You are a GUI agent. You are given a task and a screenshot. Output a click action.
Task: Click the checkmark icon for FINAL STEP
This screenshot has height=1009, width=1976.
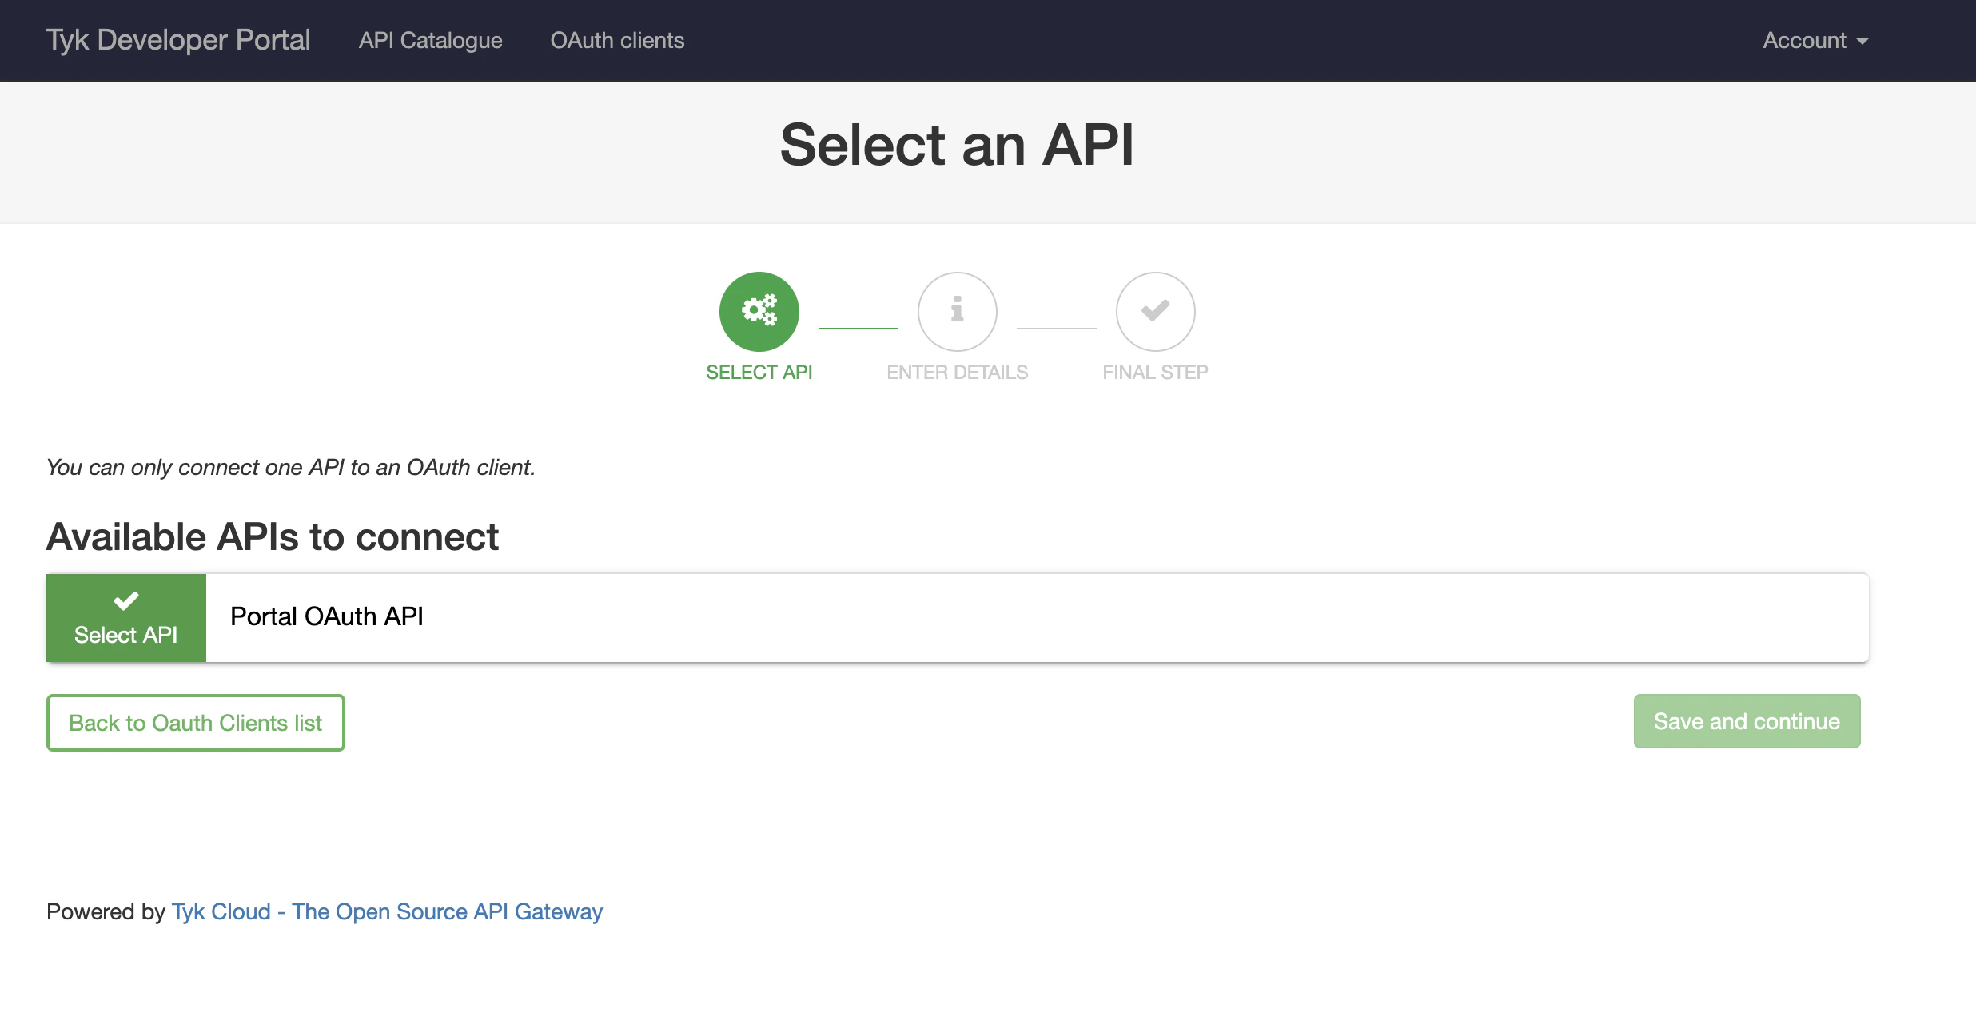1154,311
